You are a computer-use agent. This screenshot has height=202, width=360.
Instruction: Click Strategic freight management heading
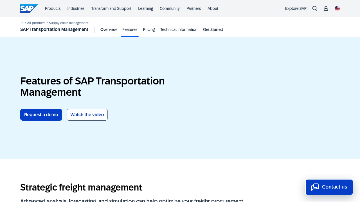coord(81,187)
